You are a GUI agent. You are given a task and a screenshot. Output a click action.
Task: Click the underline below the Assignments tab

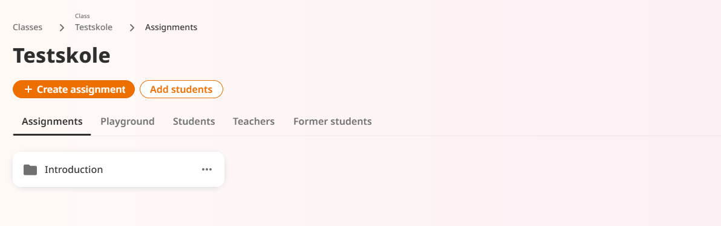pos(52,134)
